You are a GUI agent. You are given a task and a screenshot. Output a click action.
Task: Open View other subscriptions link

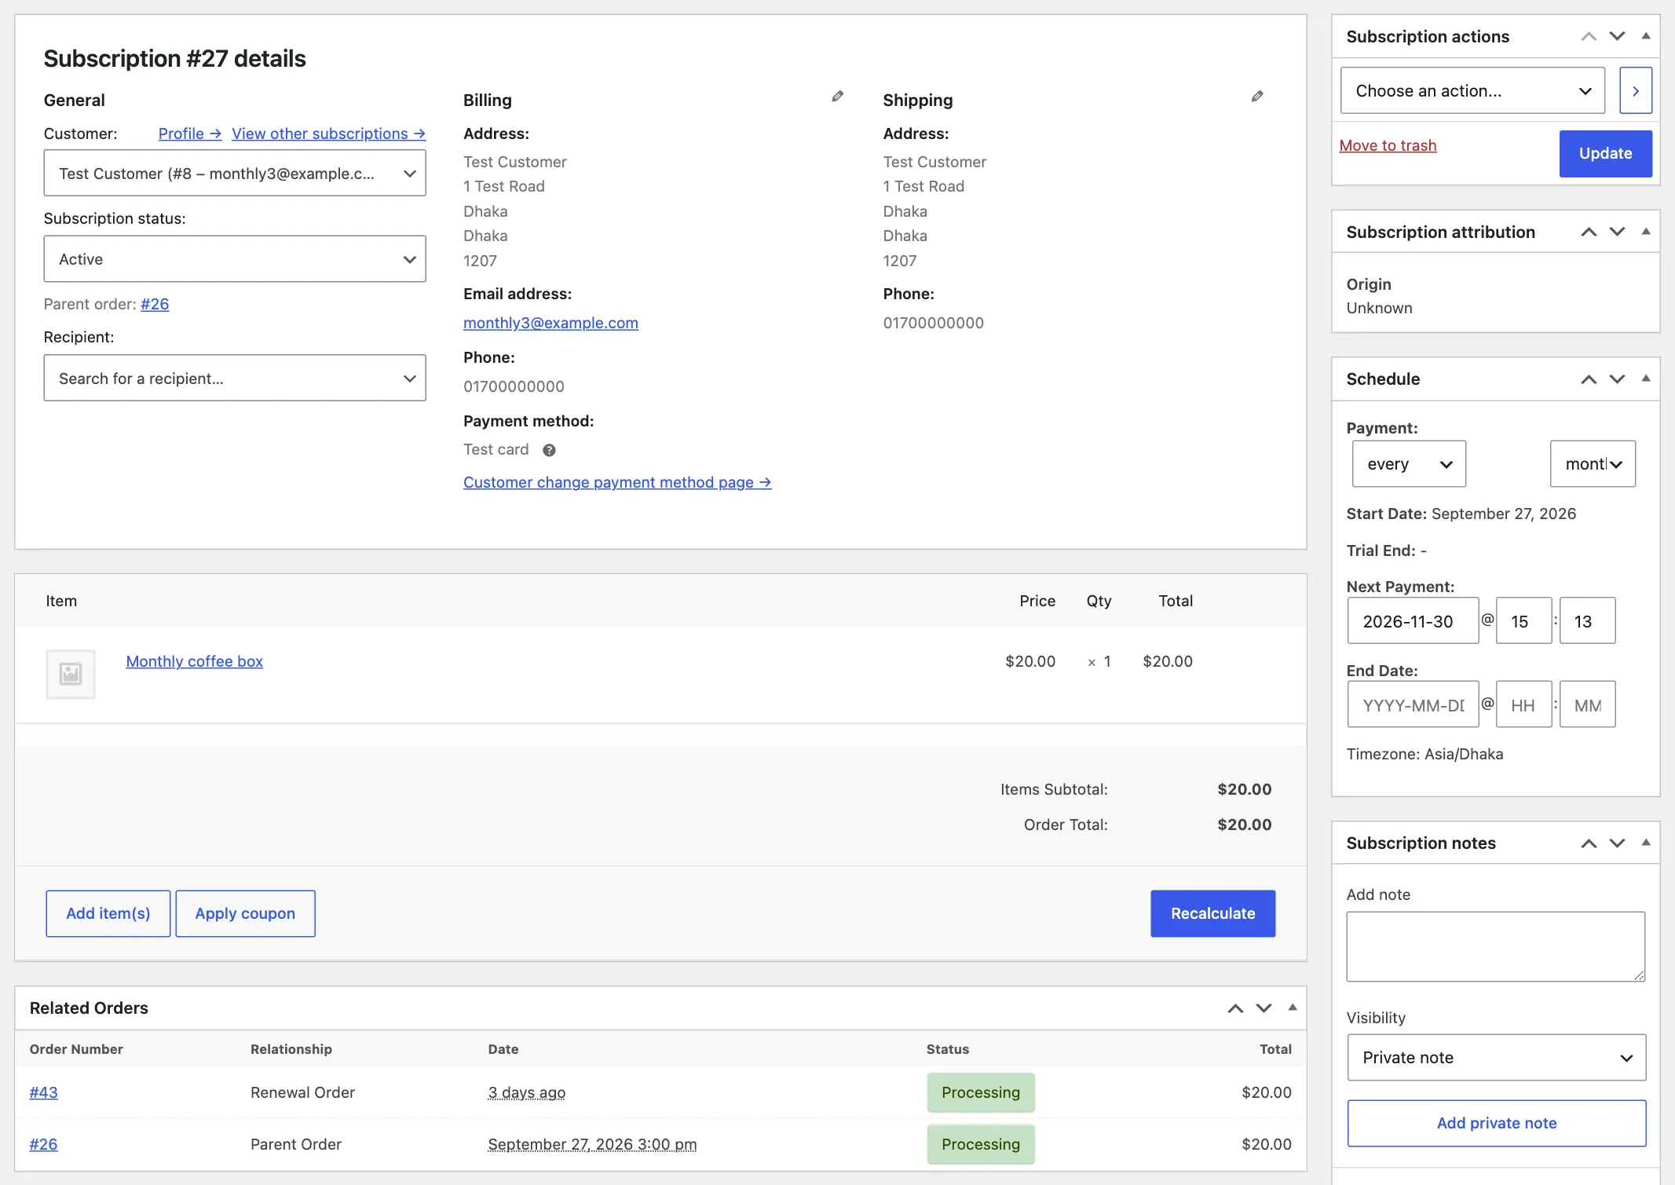pos(328,133)
